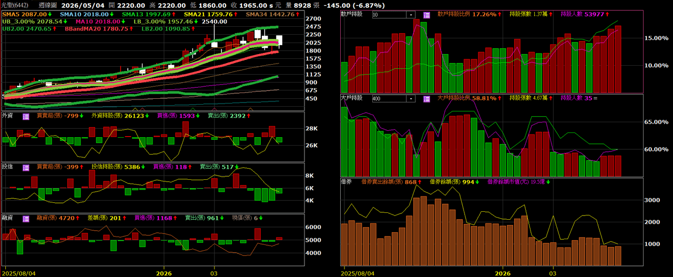Click the 持股人數 53977 value
This screenshot has height=277, width=673.
[584, 14]
